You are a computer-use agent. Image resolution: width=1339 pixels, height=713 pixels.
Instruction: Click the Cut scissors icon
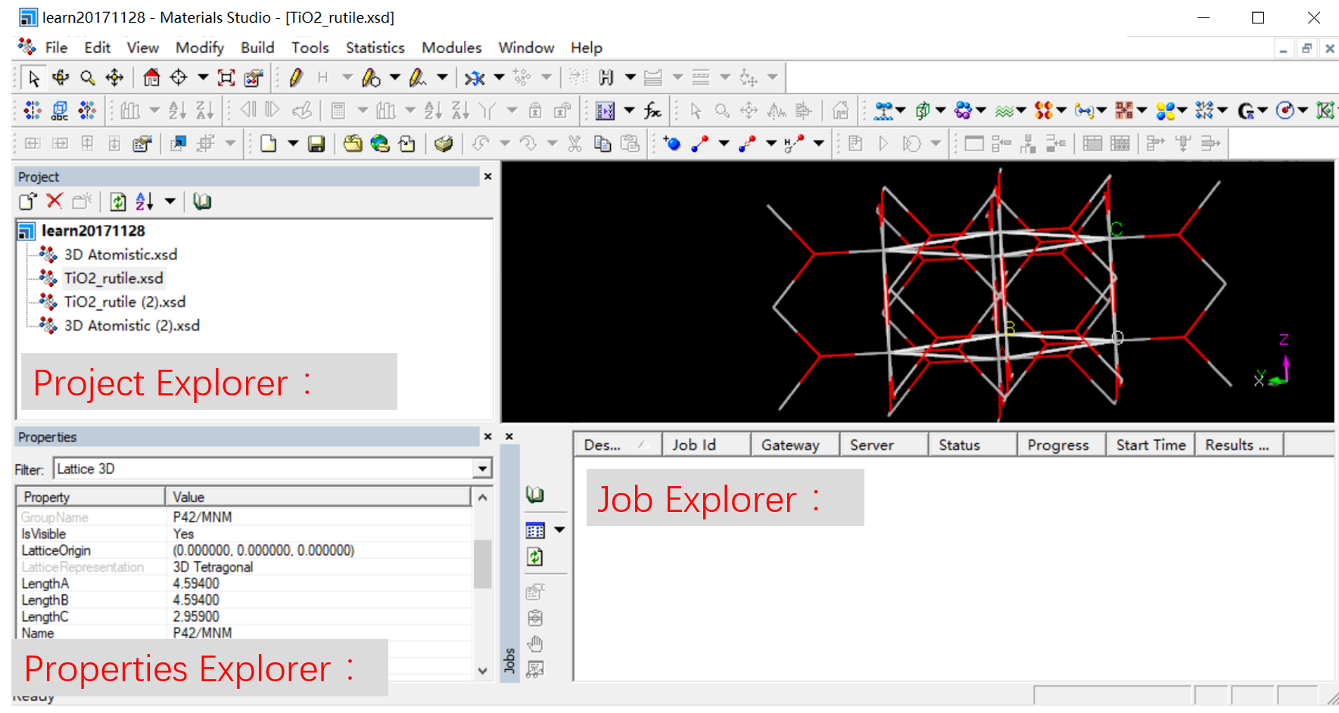point(575,144)
